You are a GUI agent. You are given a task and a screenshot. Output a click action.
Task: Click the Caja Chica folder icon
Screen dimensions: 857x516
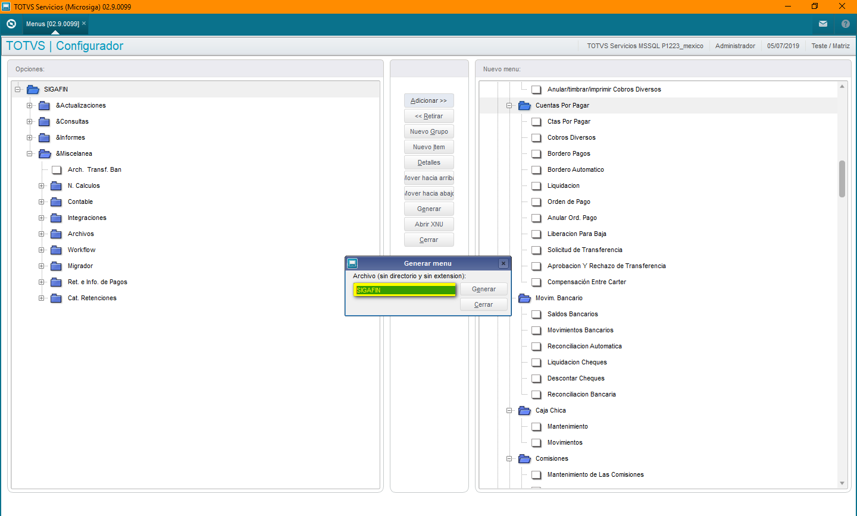[524, 410]
